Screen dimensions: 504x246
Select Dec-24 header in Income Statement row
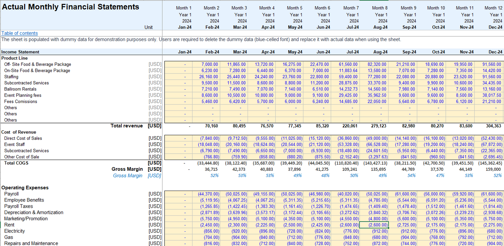click(x=495, y=52)
